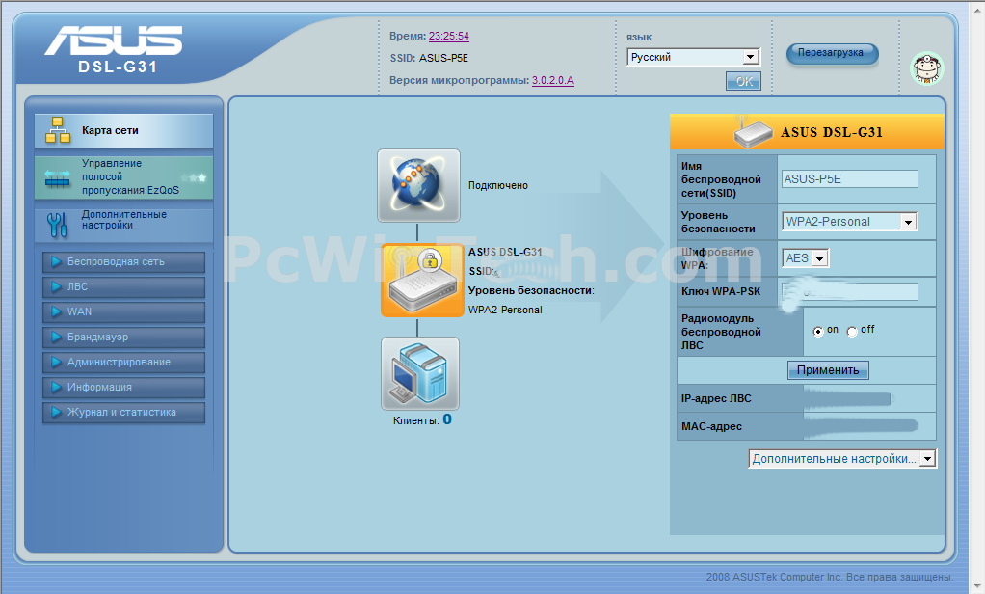Click the time link 23:25:54
This screenshot has height=594, width=985.
448,36
